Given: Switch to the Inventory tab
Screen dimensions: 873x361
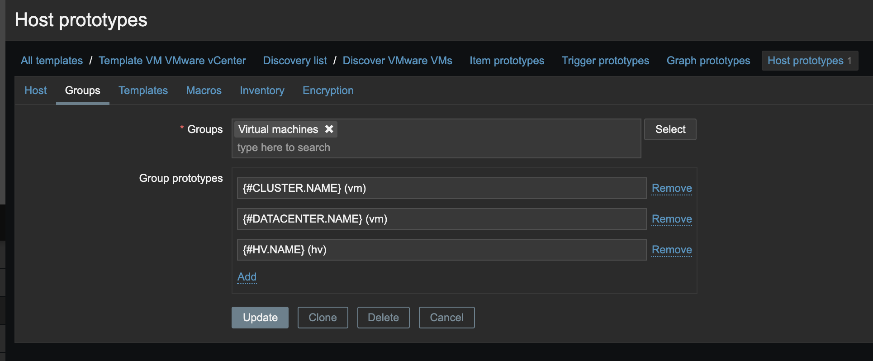Looking at the screenshot, I should click(262, 90).
